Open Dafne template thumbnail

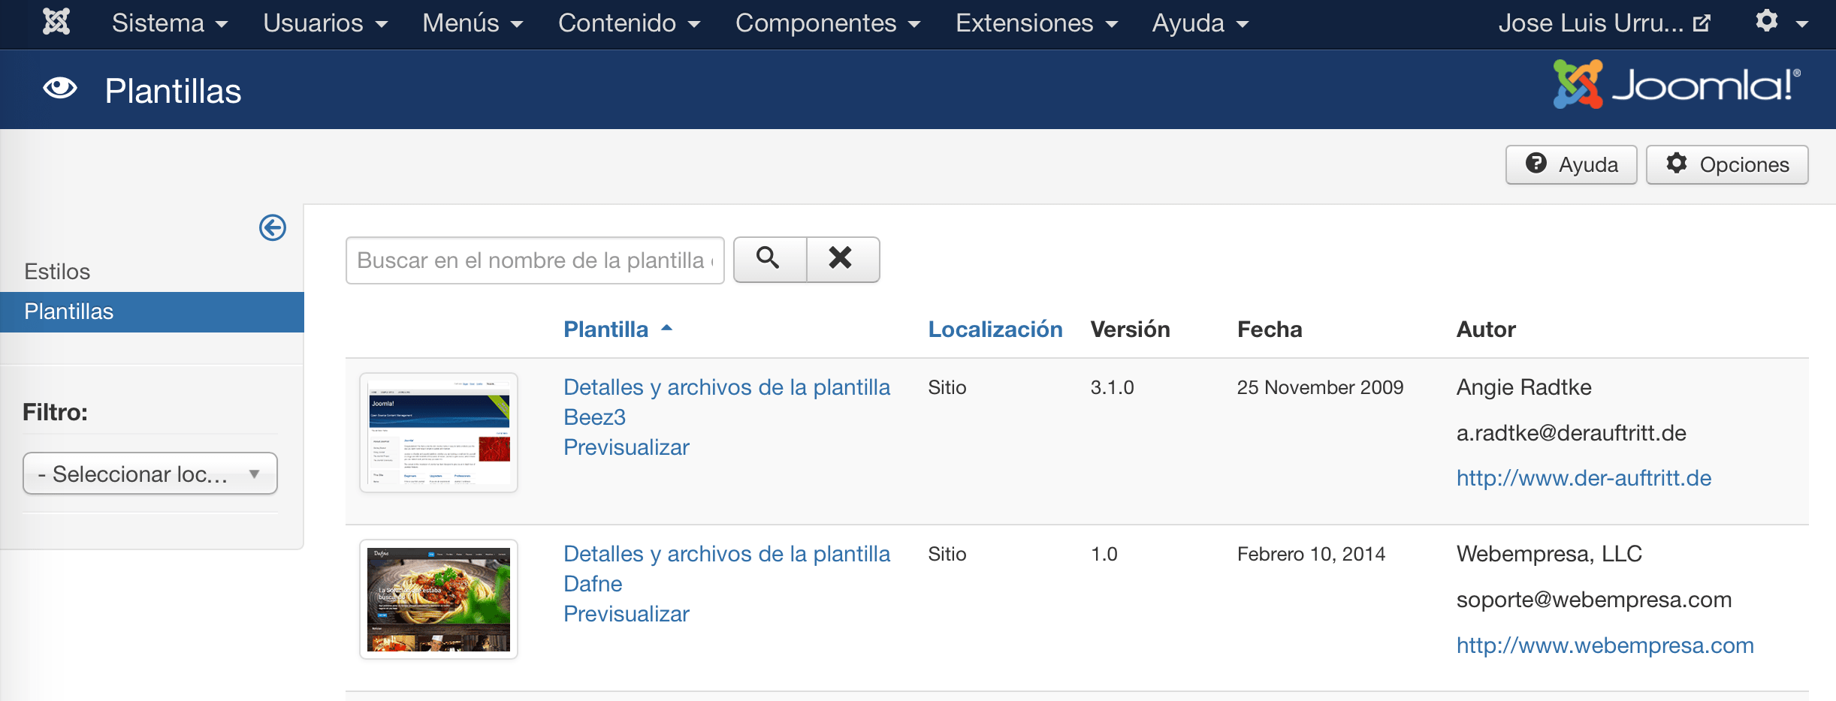(x=439, y=599)
